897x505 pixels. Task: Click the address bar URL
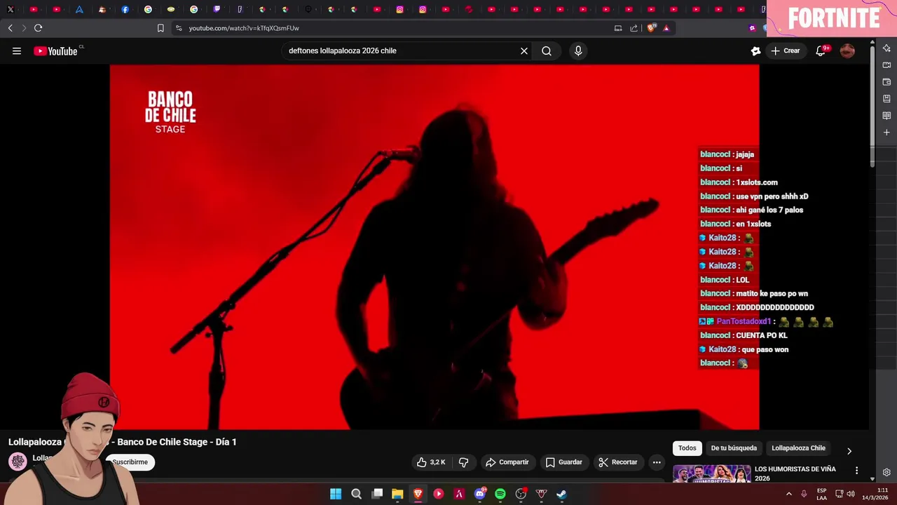244,28
